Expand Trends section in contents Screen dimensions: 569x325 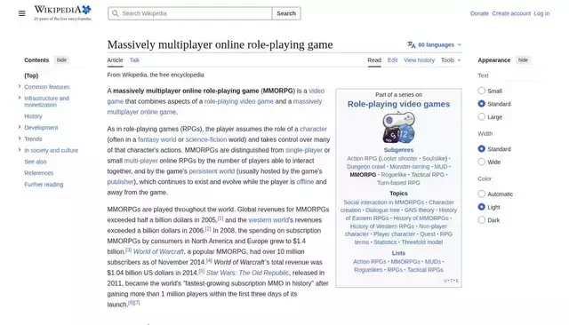(20, 139)
